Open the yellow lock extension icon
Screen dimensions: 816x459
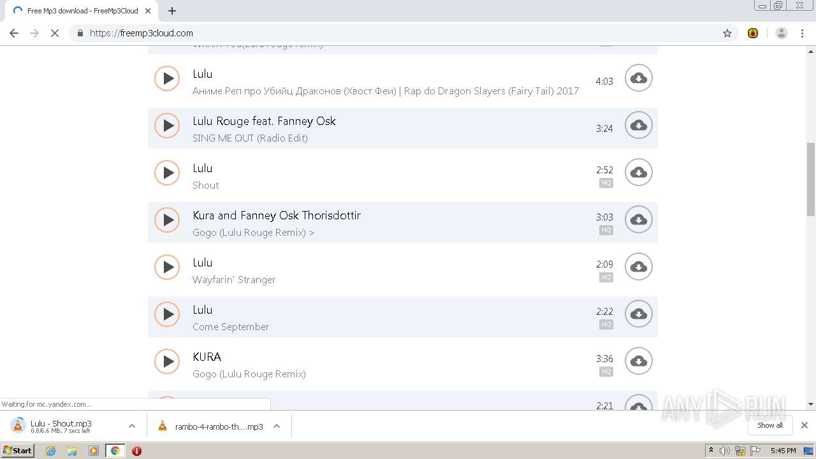pyautogui.click(x=753, y=33)
